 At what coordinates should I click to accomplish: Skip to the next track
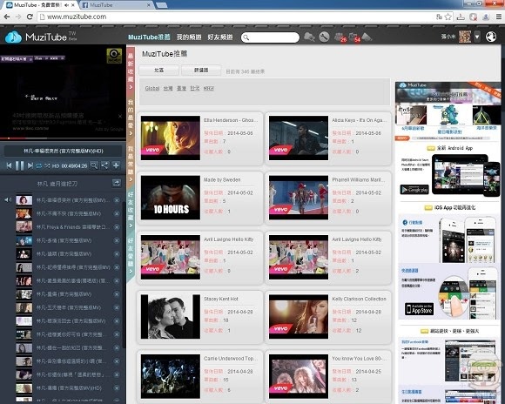point(30,165)
